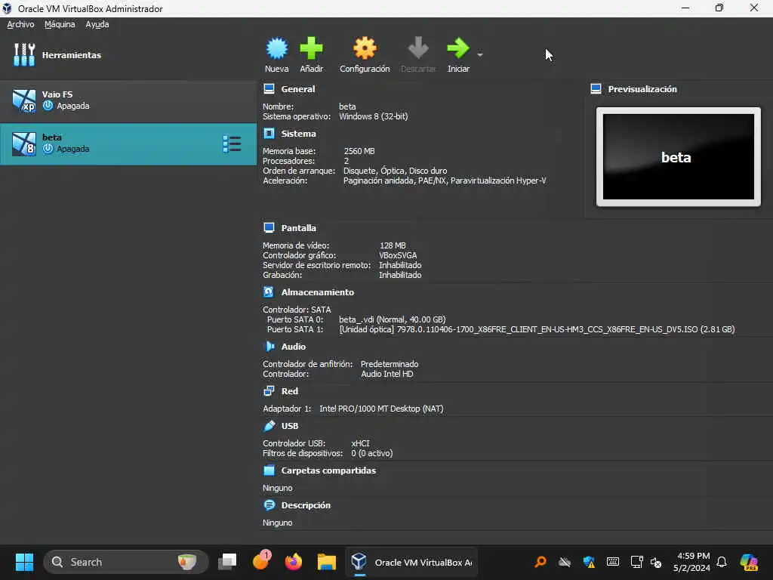The width and height of the screenshot is (773, 580).
Task: Click the Audio Intel HD value
Action: pyautogui.click(x=387, y=374)
